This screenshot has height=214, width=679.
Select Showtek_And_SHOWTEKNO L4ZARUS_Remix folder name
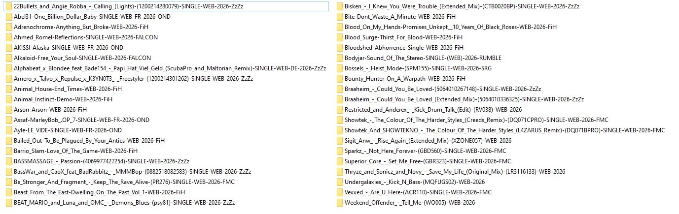(505, 130)
